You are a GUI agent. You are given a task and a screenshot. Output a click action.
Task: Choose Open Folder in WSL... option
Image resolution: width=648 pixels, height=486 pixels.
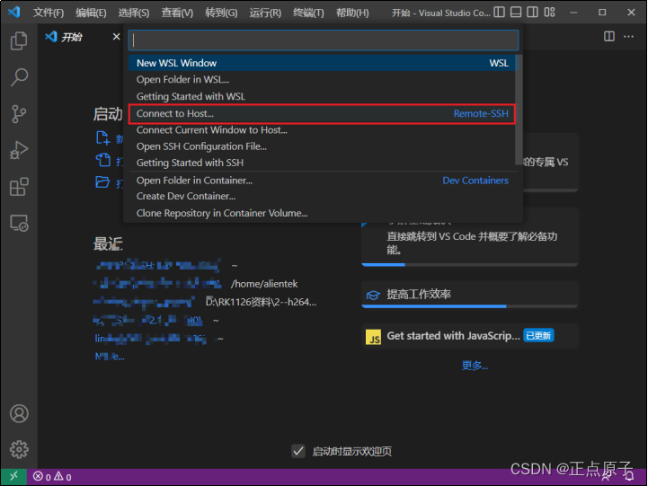coord(322,79)
